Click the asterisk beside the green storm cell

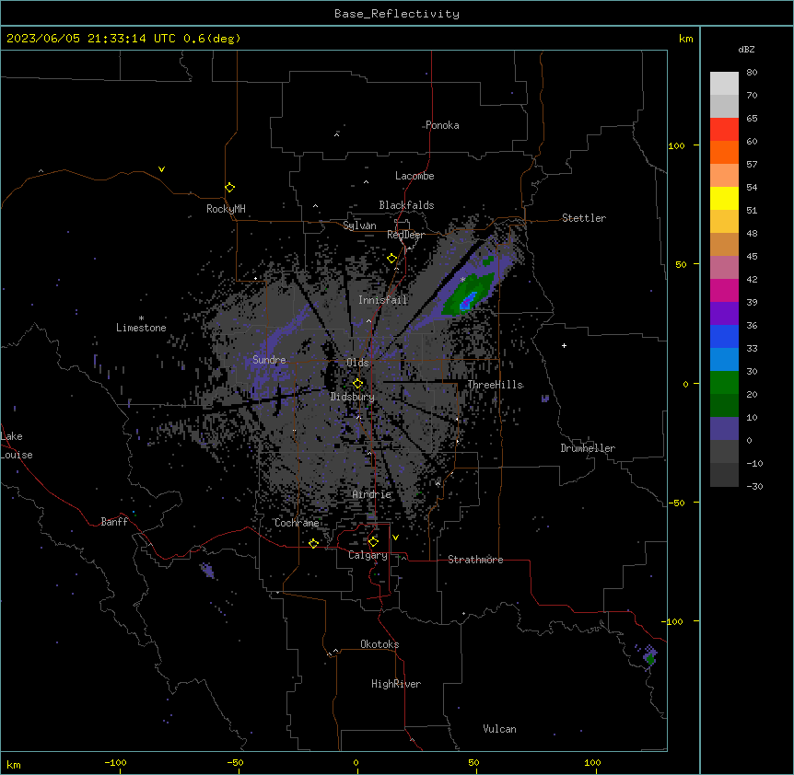click(462, 279)
